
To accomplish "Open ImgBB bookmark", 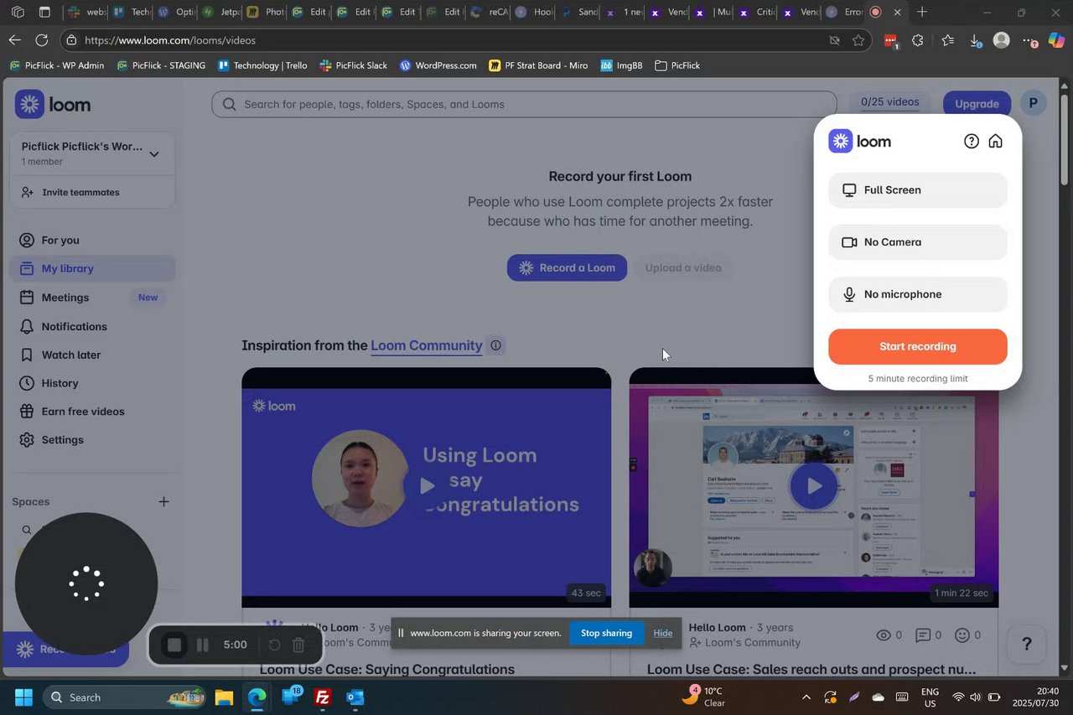I will (x=621, y=65).
